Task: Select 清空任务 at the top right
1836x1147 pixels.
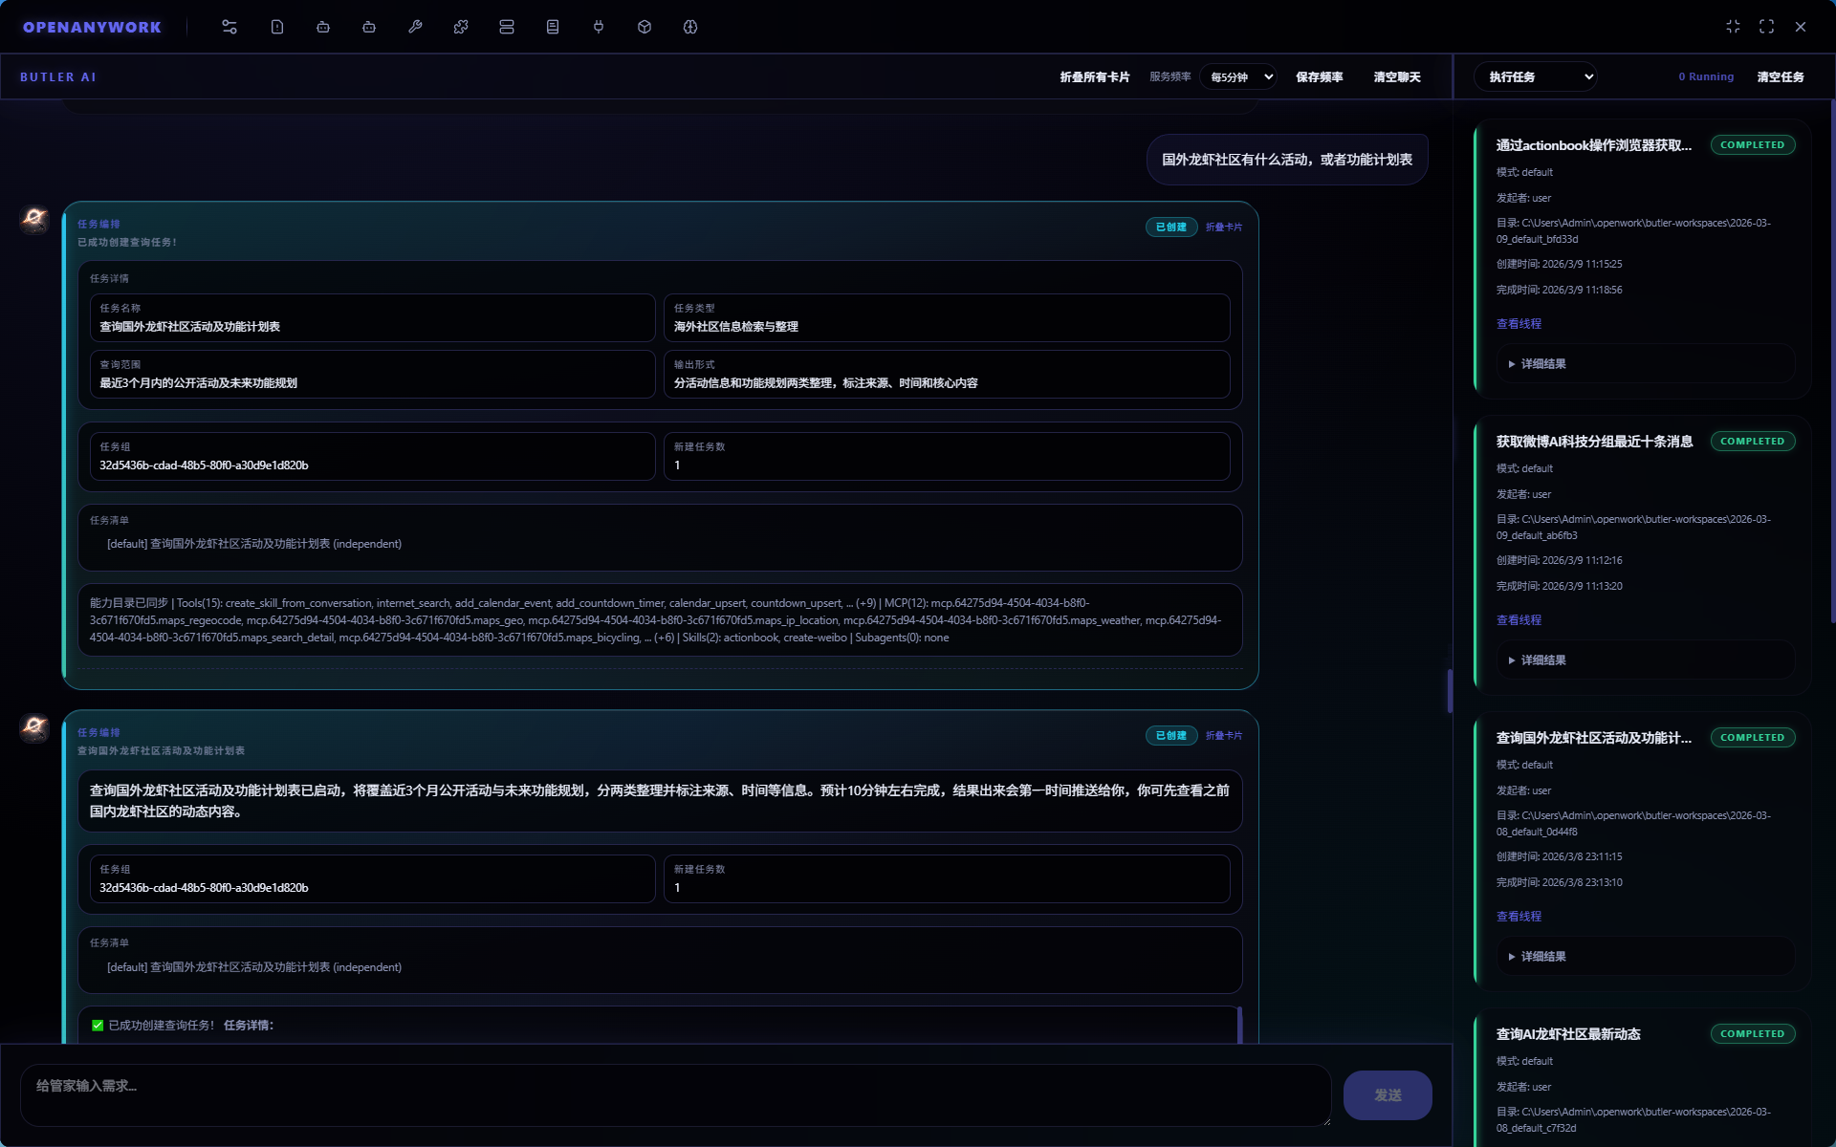Action: coord(1781,76)
